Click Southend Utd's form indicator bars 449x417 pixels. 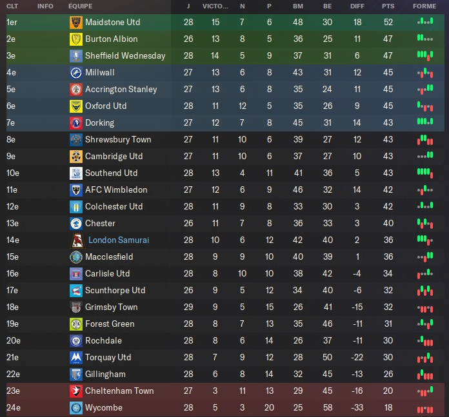tap(424, 172)
